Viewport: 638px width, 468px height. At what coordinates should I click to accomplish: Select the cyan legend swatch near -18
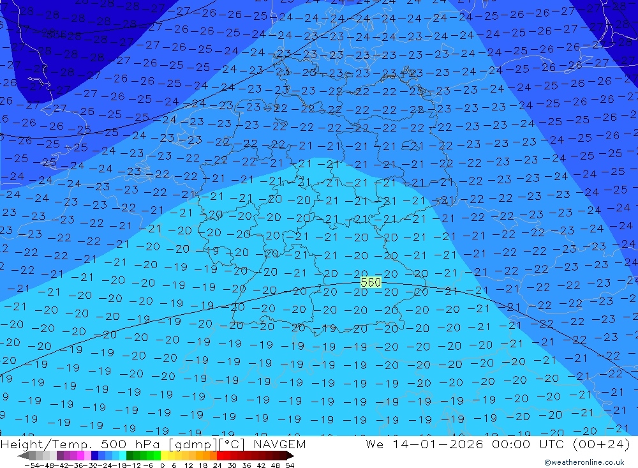coord(122,456)
